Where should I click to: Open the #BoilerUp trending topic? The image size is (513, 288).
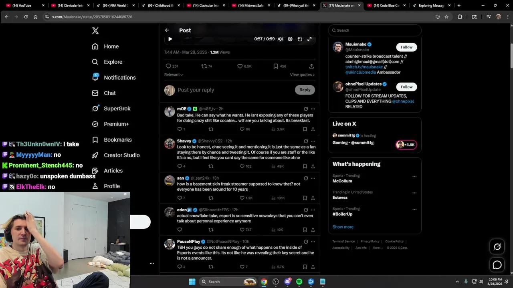(342, 214)
